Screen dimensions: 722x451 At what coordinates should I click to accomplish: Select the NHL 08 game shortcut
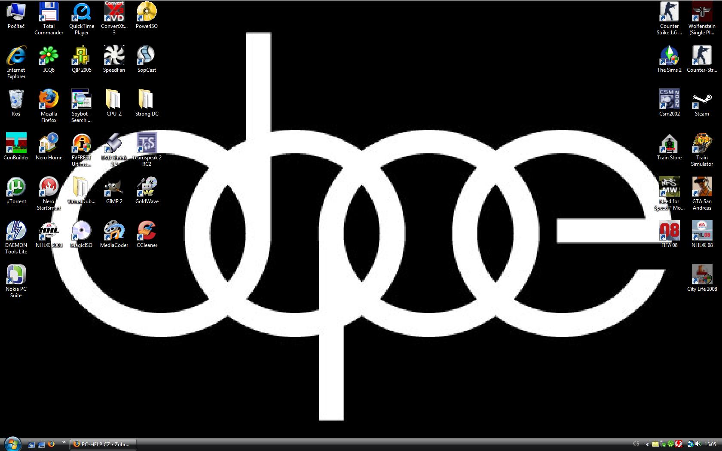702,235
